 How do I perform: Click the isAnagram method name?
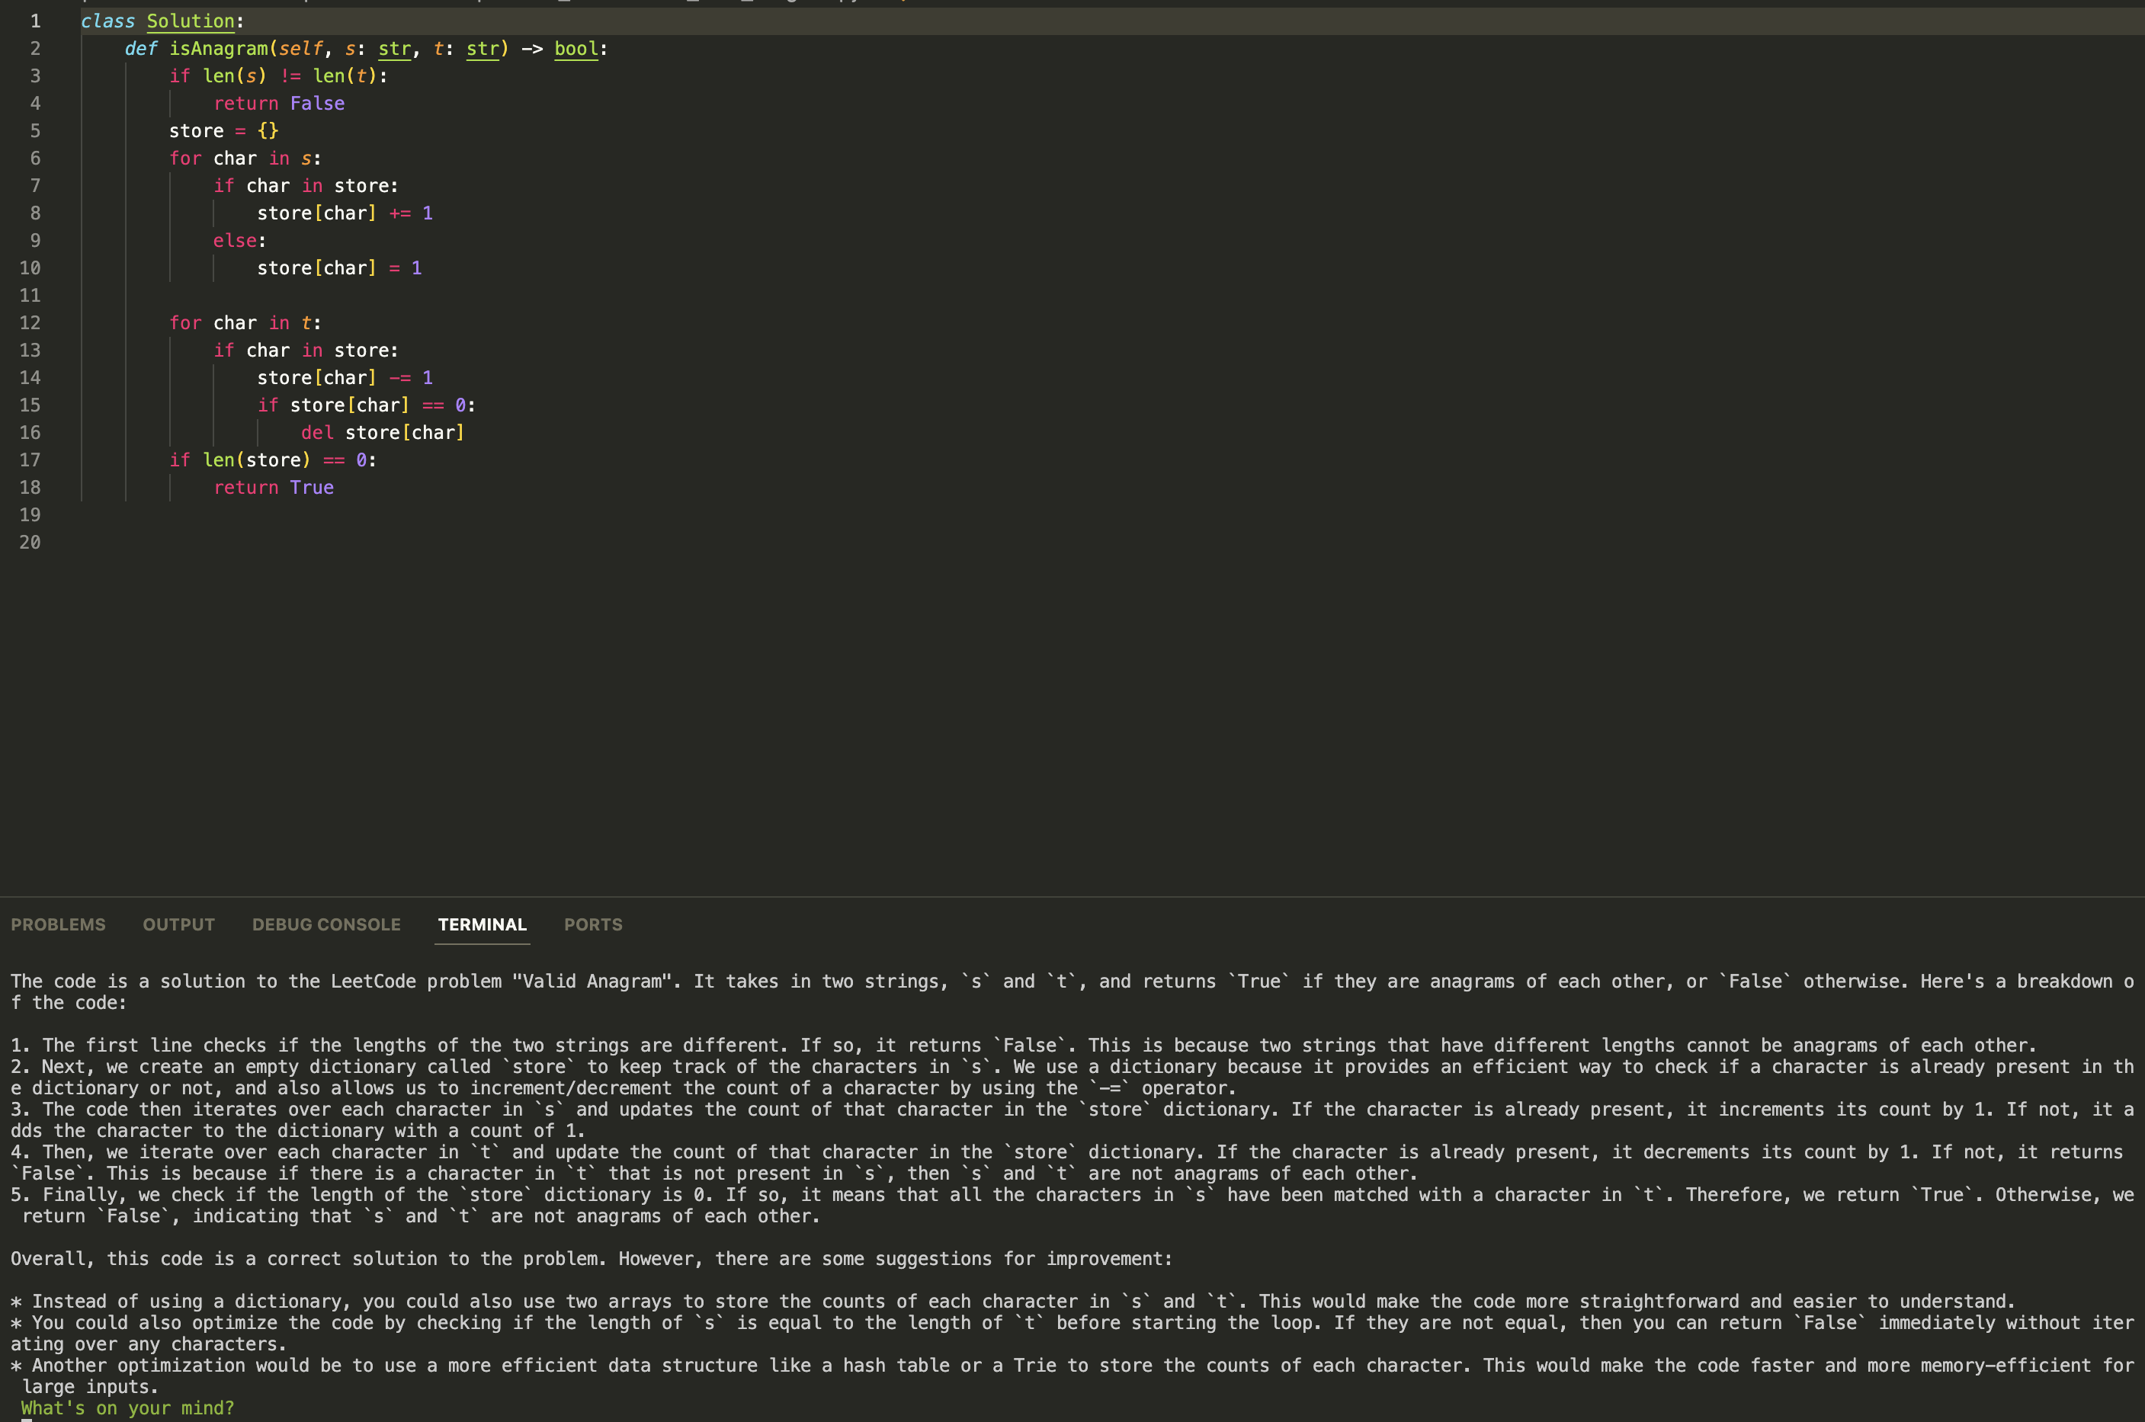219,48
